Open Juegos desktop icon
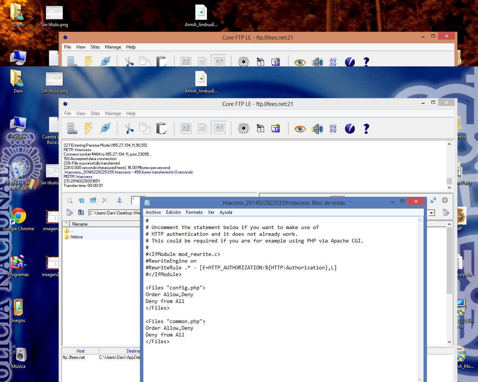This screenshot has height=382, width=478. 18,311
